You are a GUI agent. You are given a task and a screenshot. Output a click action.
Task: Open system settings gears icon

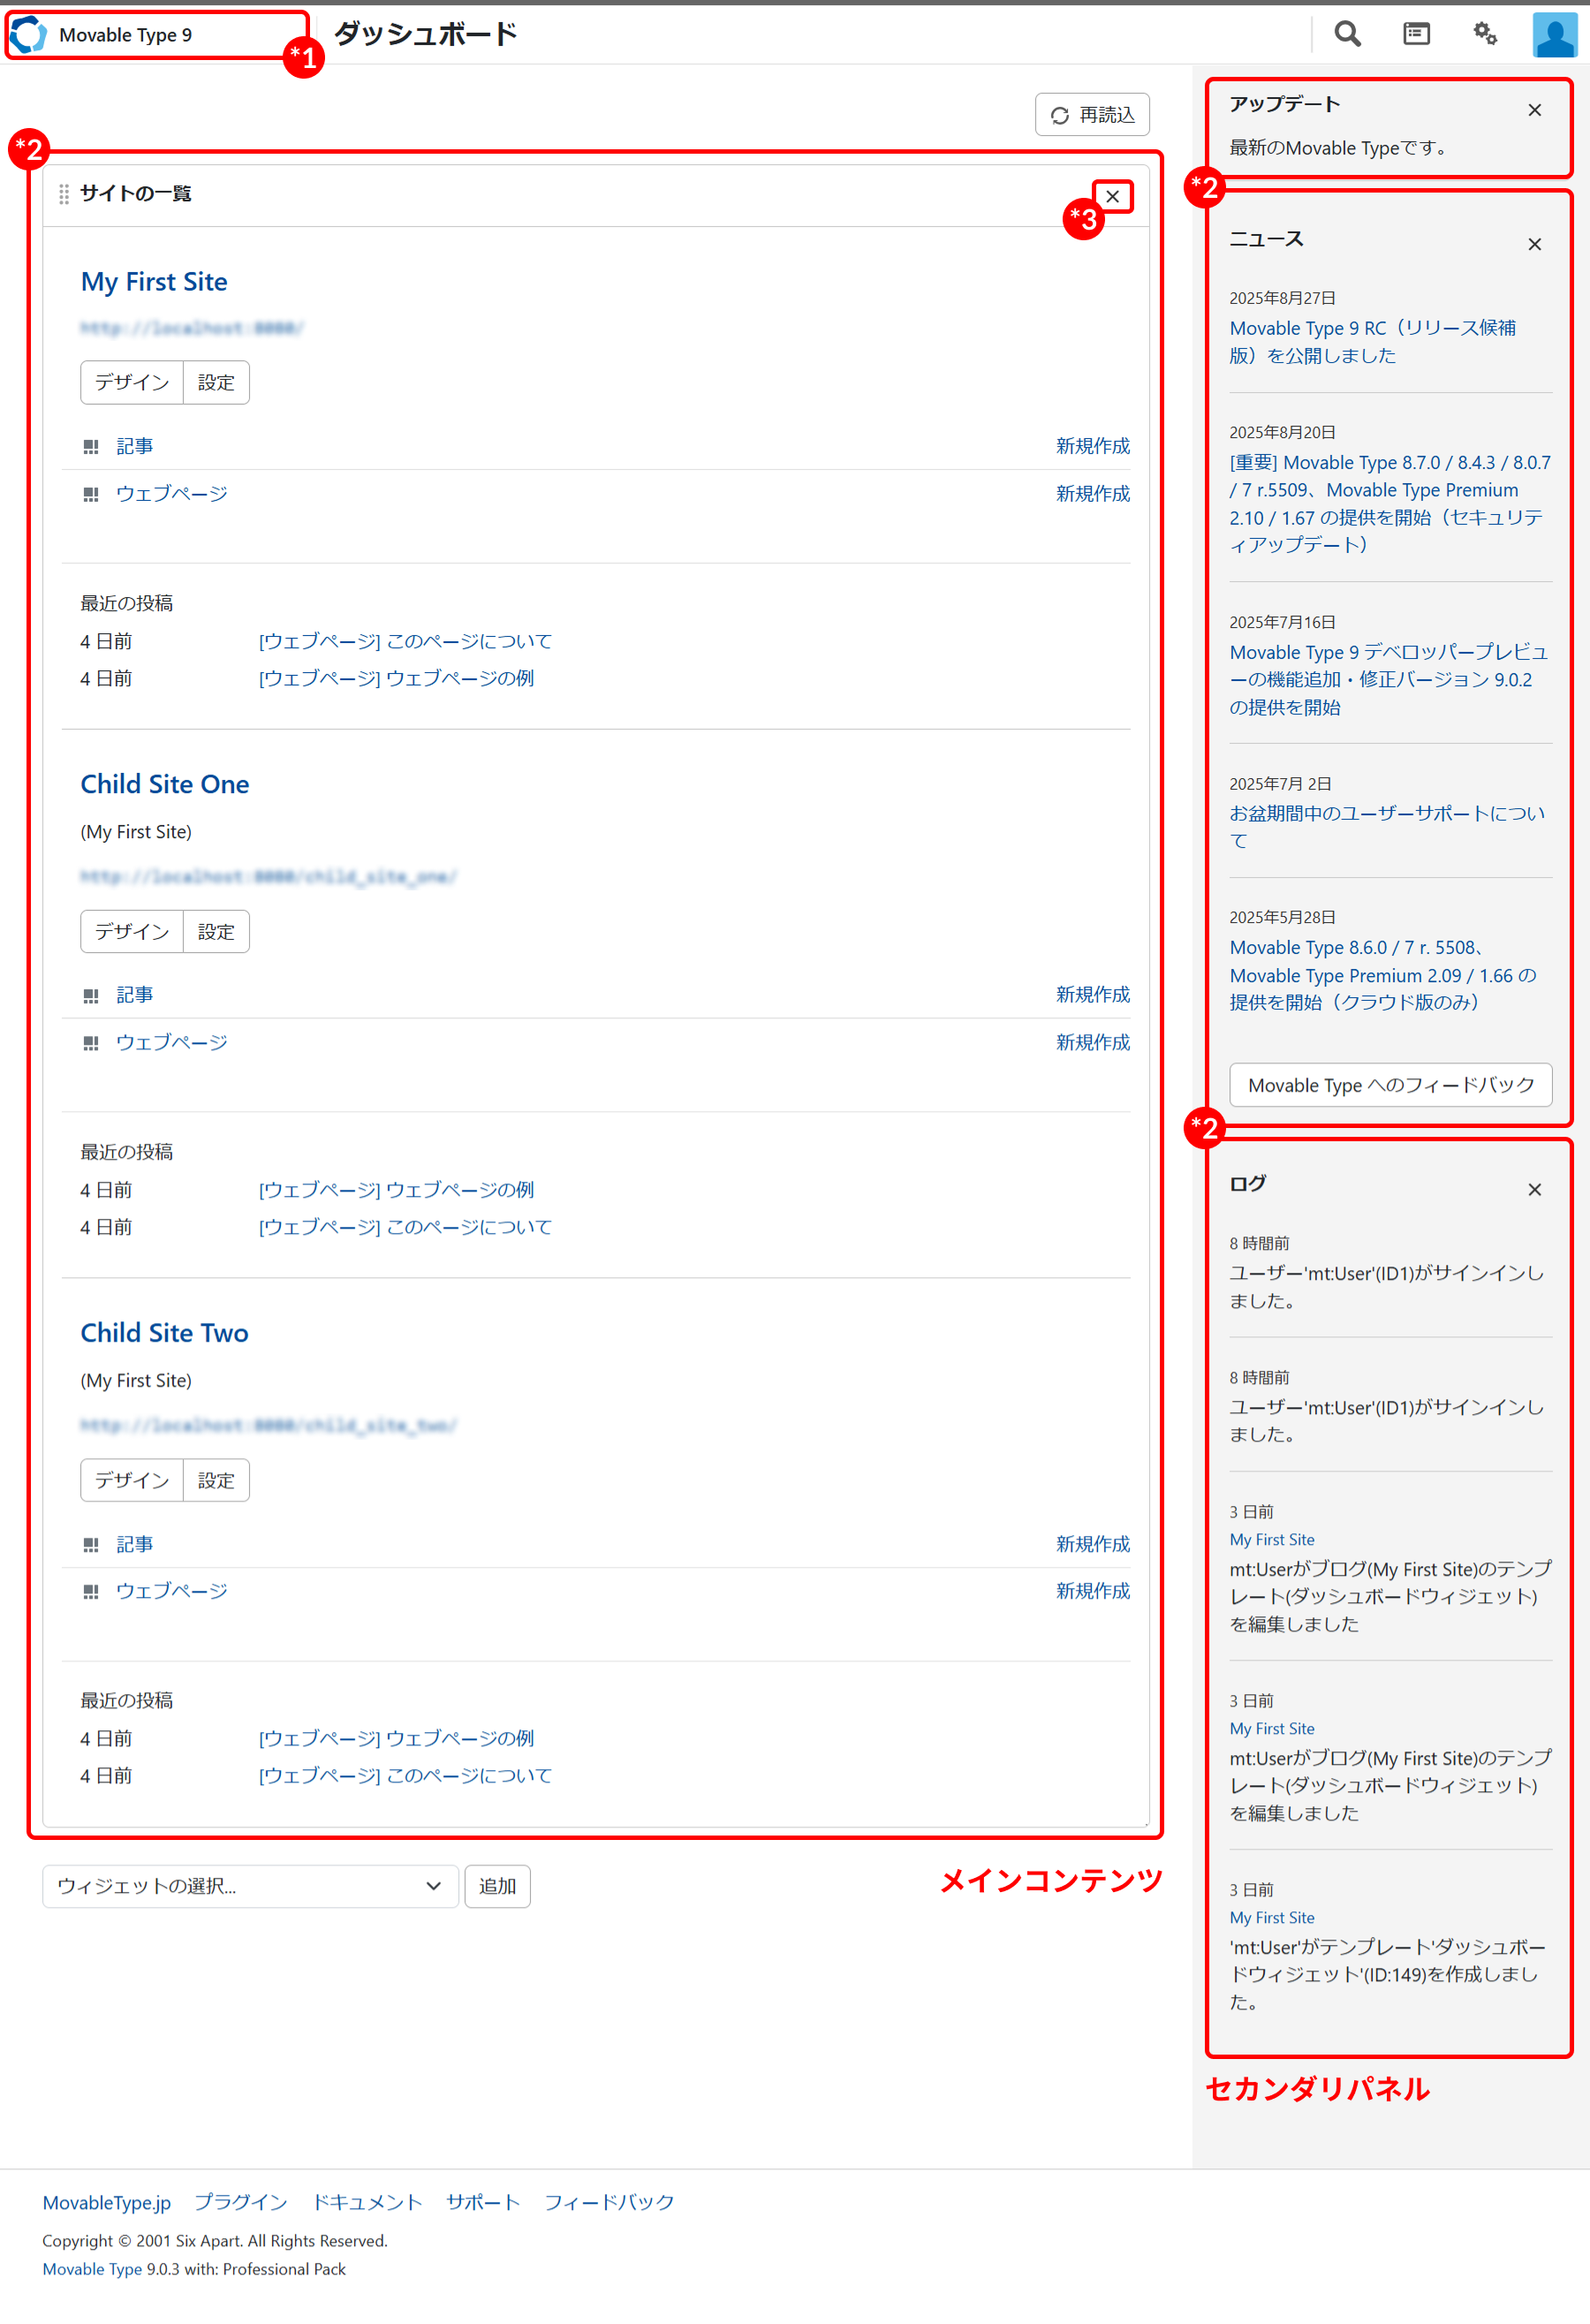[x=1485, y=35]
